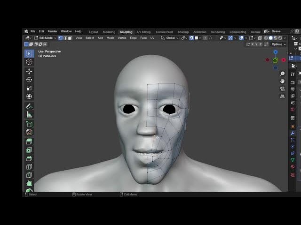The width and height of the screenshot is (301, 225).
Task: Click the Blender logo menu icon
Action: (x=26, y=31)
